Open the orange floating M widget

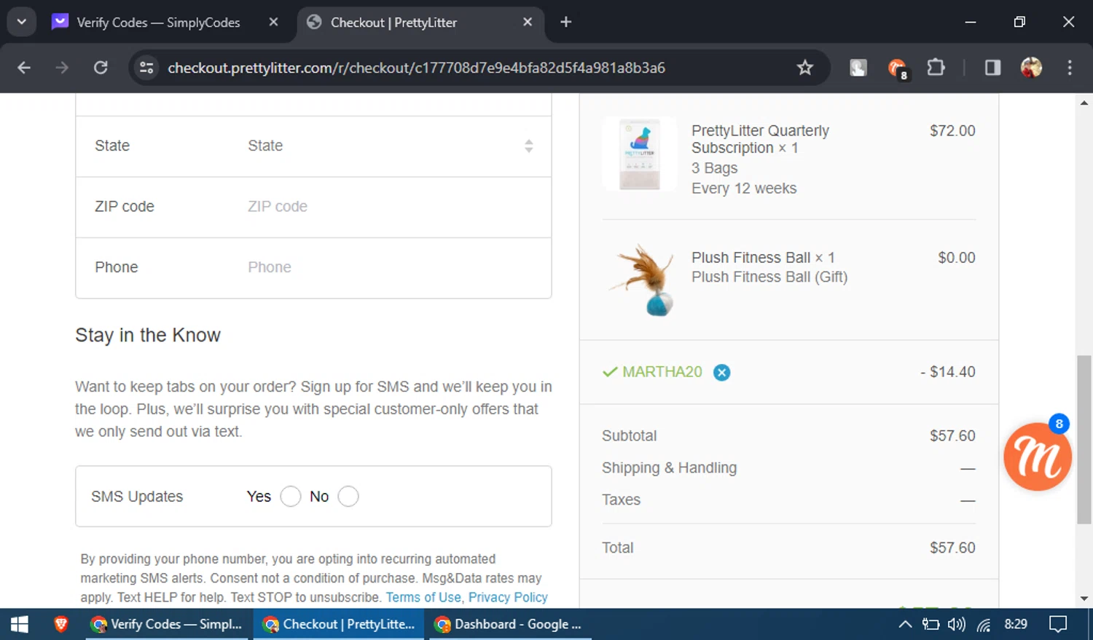1038,457
